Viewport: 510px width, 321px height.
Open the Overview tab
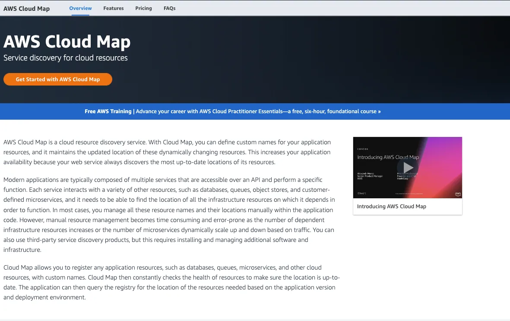80,8
